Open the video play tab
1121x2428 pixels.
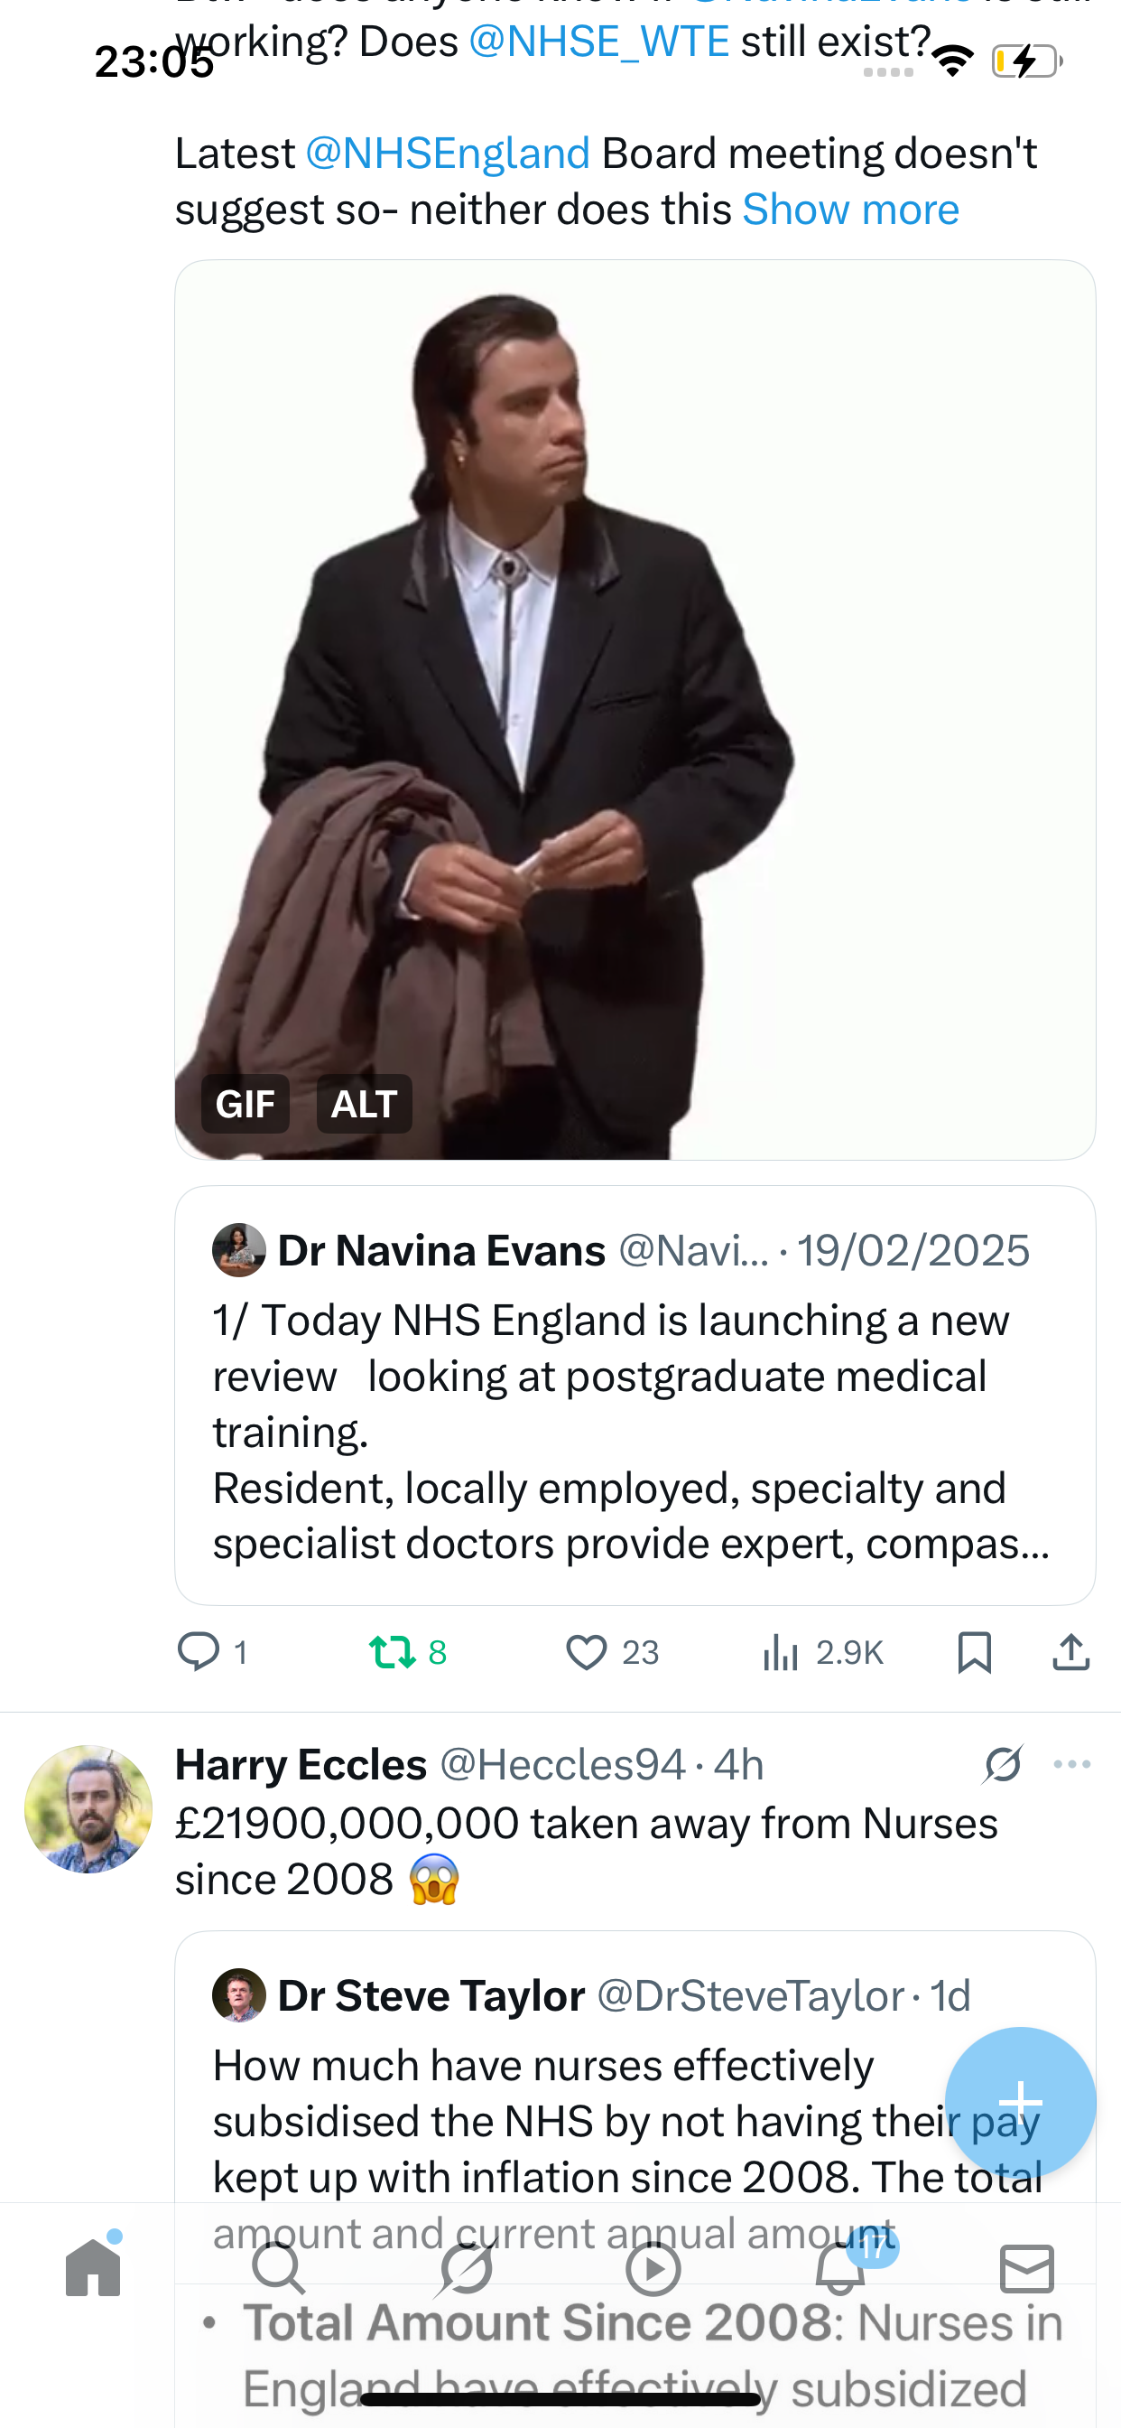653,2268
